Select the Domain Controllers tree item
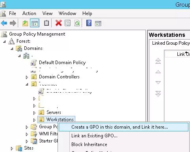Screen dimensions: 190x152 [59, 77]
